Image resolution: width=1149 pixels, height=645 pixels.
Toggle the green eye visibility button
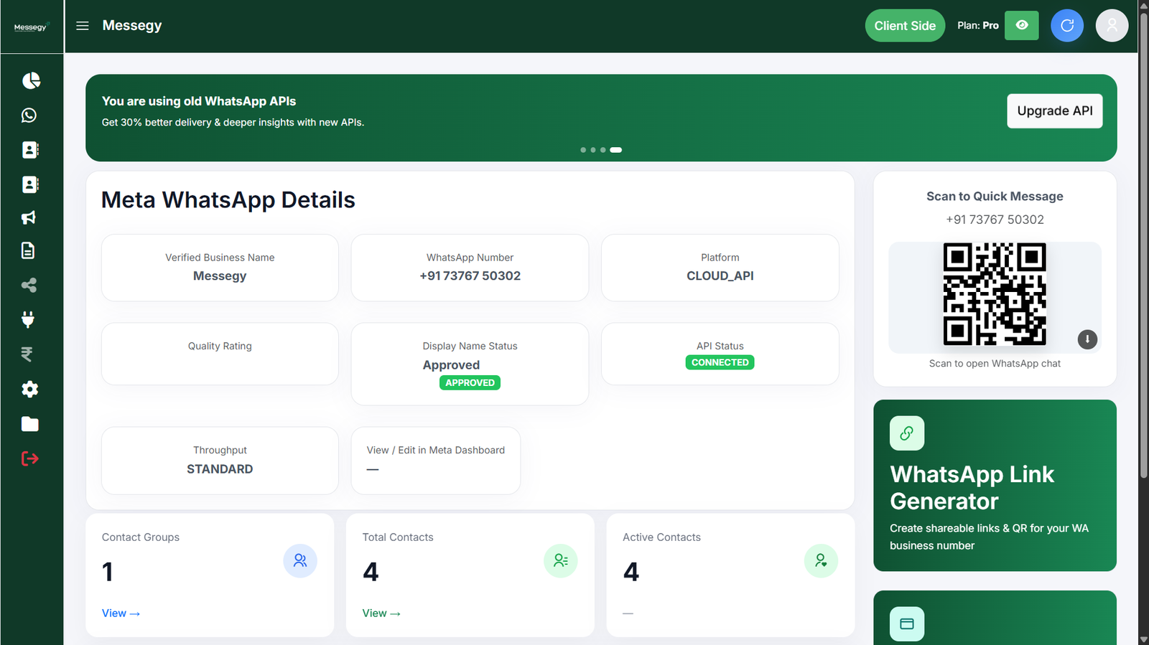click(x=1022, y=25)
